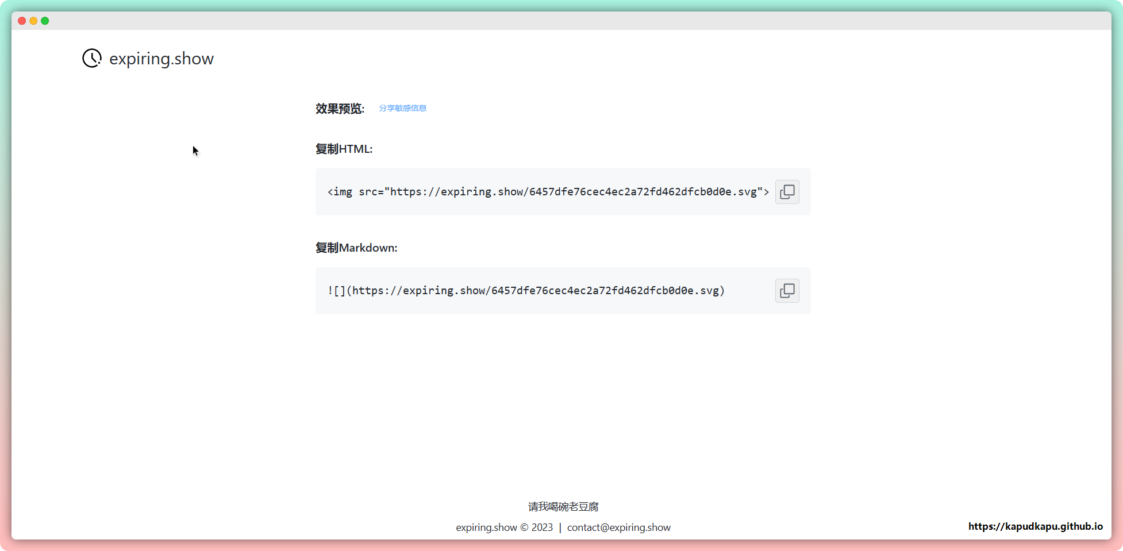The image size is (1123, 551).
Task: Minimize window with the yellow button
Action: pos(33,21)
